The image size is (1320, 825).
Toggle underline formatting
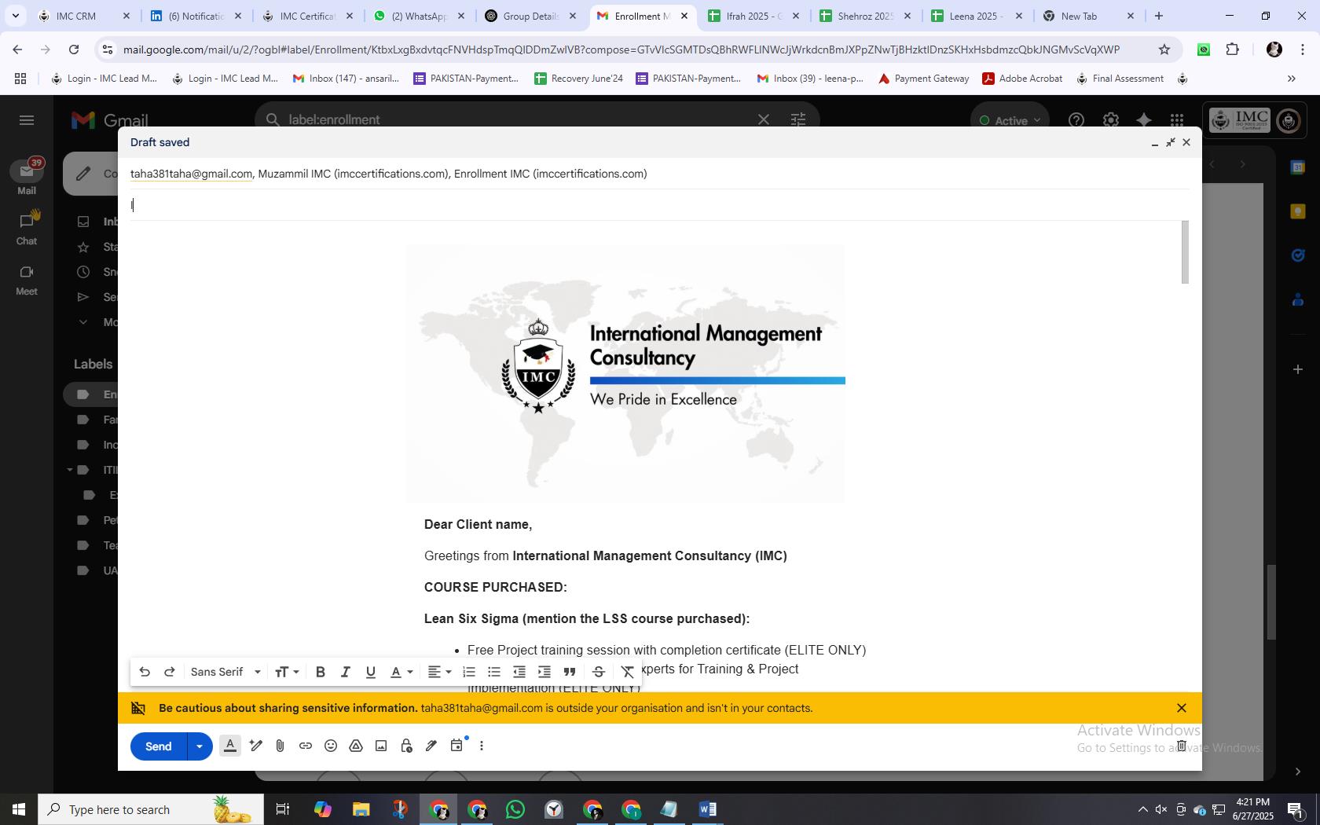coord(370,672)
